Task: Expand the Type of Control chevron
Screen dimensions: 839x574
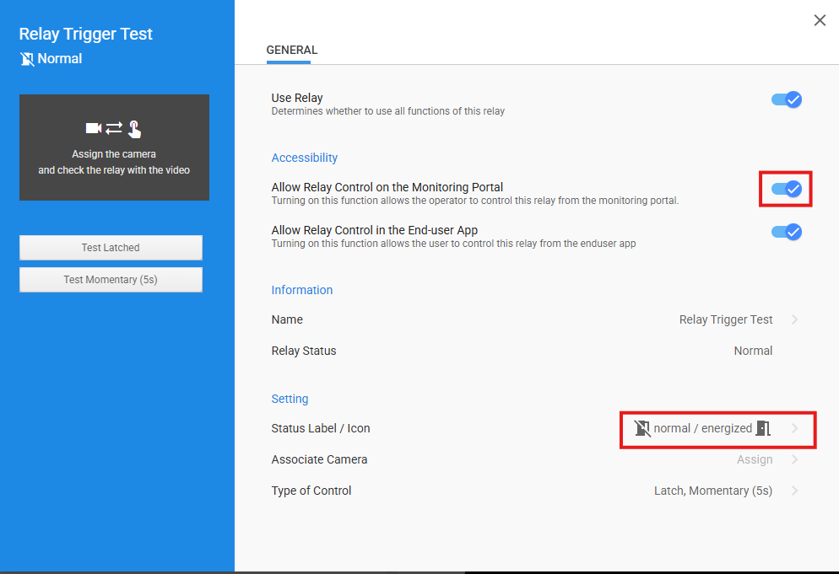Action: tap(794, 491)
